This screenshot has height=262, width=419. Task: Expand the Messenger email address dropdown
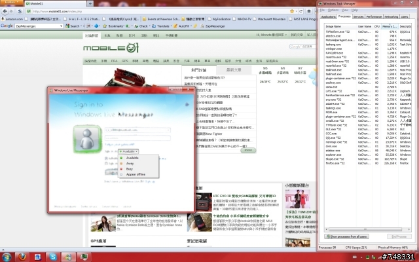[x=168, y=130]
